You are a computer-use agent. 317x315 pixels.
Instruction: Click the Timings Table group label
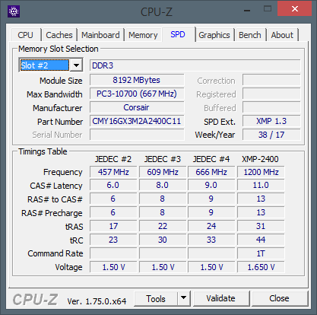pos(43,151)
